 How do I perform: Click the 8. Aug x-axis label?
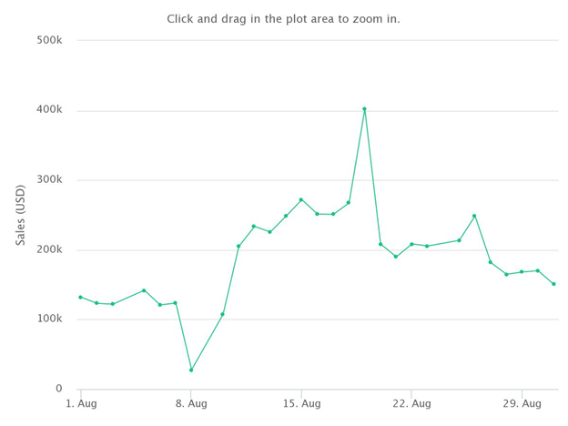pyautogui.click(x=191, y=403)
